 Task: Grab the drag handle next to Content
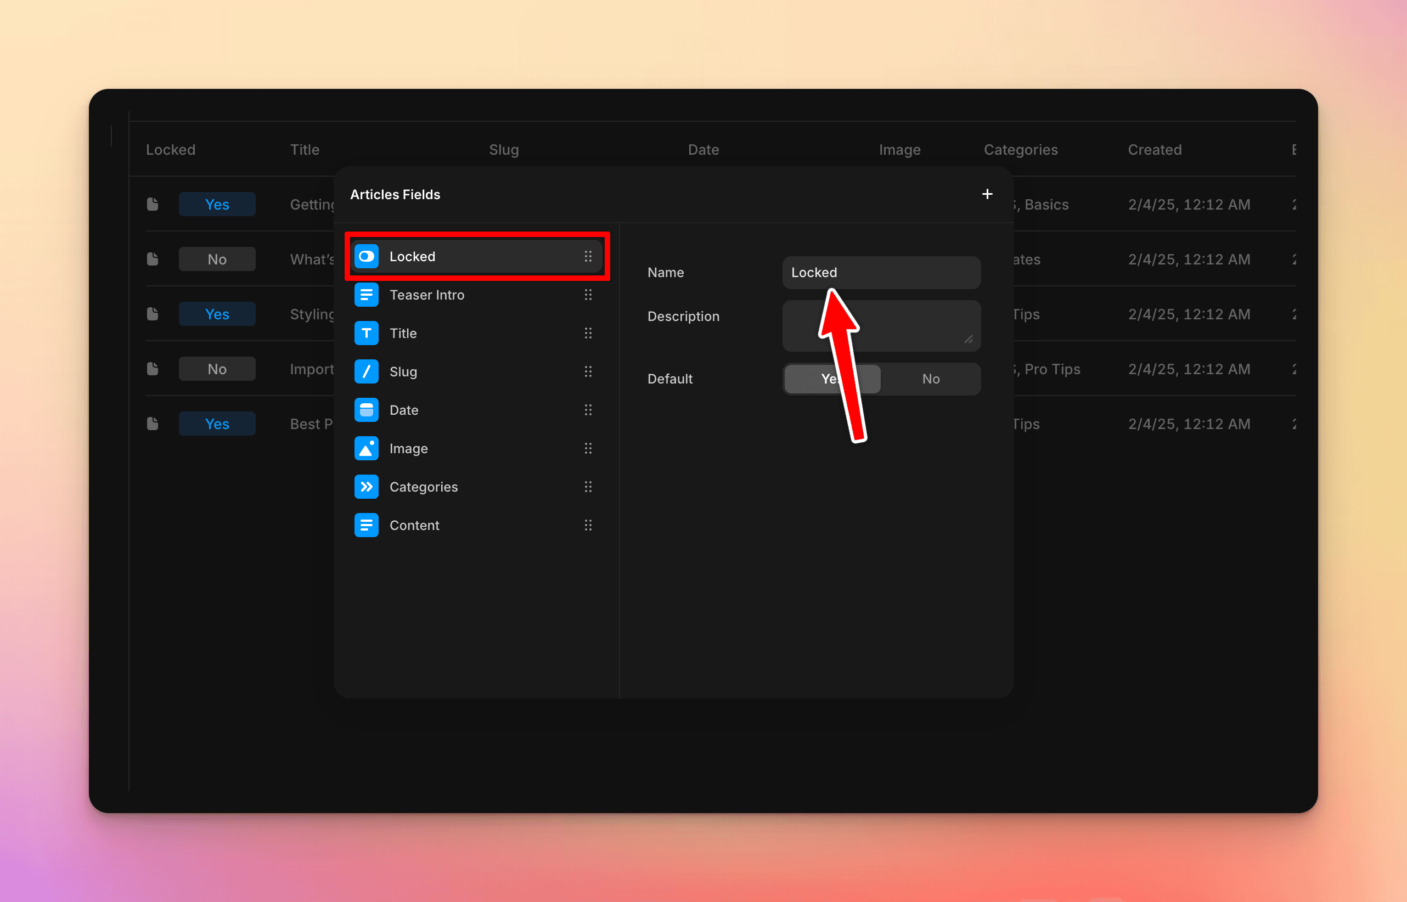pos(589,525)
